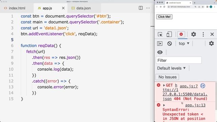This screenshot has width=217, height=122.
Task: Open the zoom magnifier in address bar
Action: point(195,7)
